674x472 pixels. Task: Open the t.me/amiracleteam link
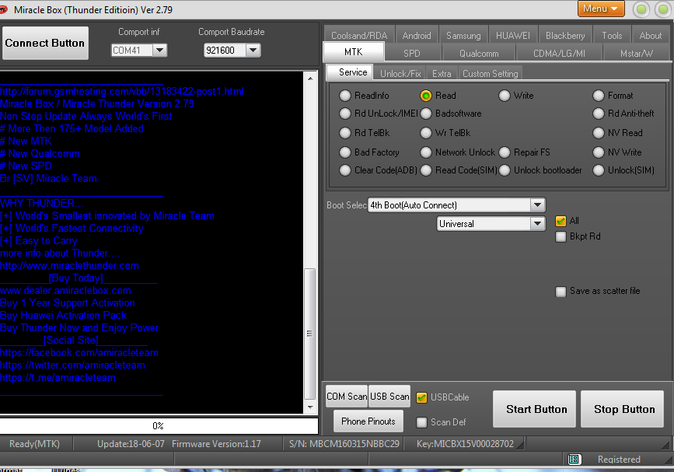(x=58, y=378)
